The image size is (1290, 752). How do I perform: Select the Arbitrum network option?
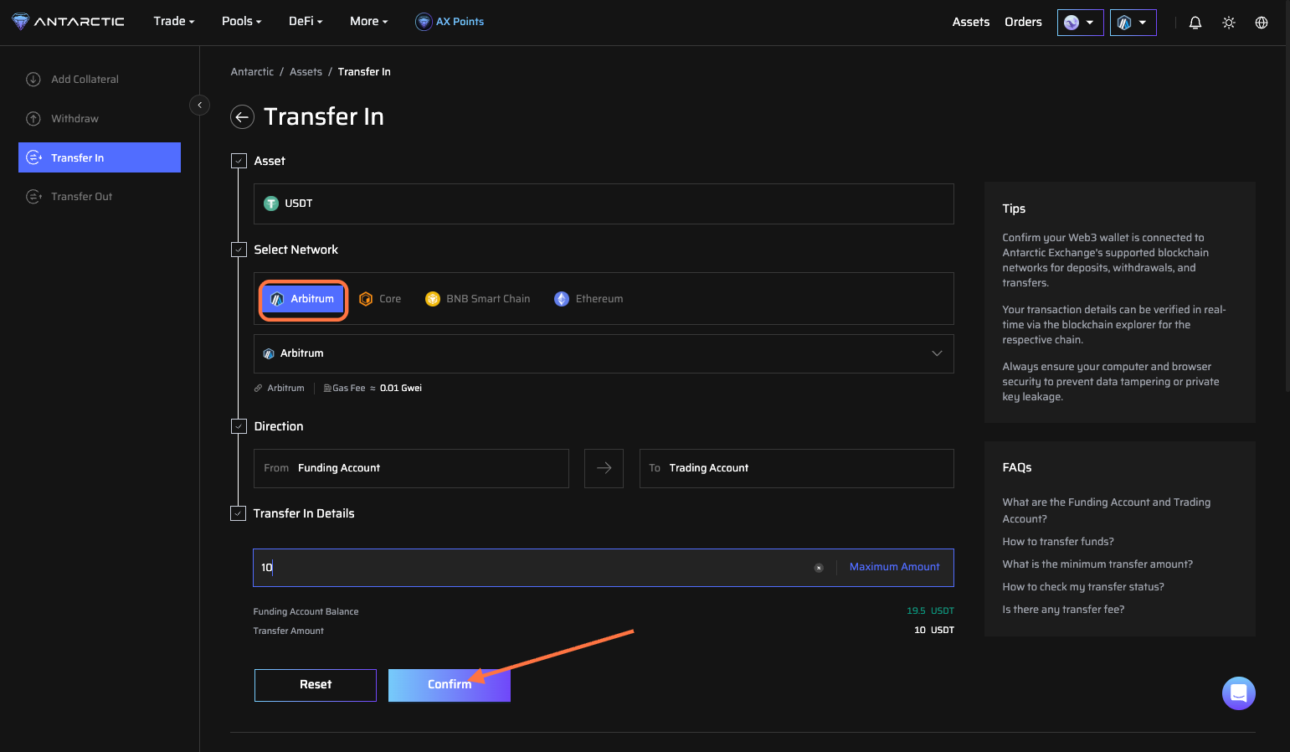click(303, 300)
